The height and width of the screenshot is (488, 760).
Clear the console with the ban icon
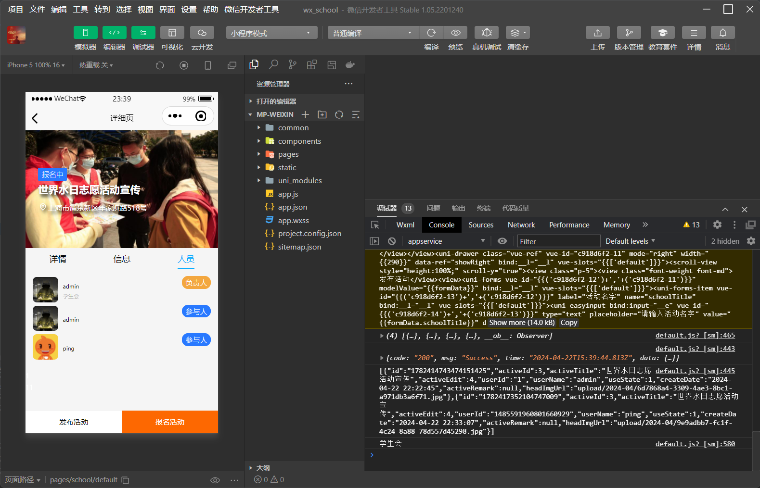click(392, 241)
